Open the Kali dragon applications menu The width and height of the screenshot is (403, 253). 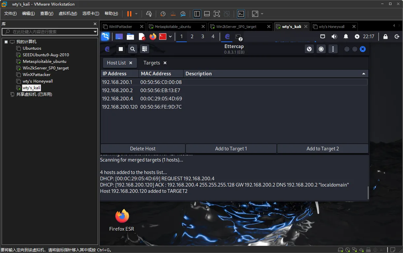105,37
